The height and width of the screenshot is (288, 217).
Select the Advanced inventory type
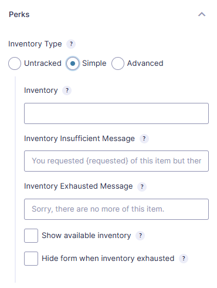pyautogui.click(x=118, y=63)
